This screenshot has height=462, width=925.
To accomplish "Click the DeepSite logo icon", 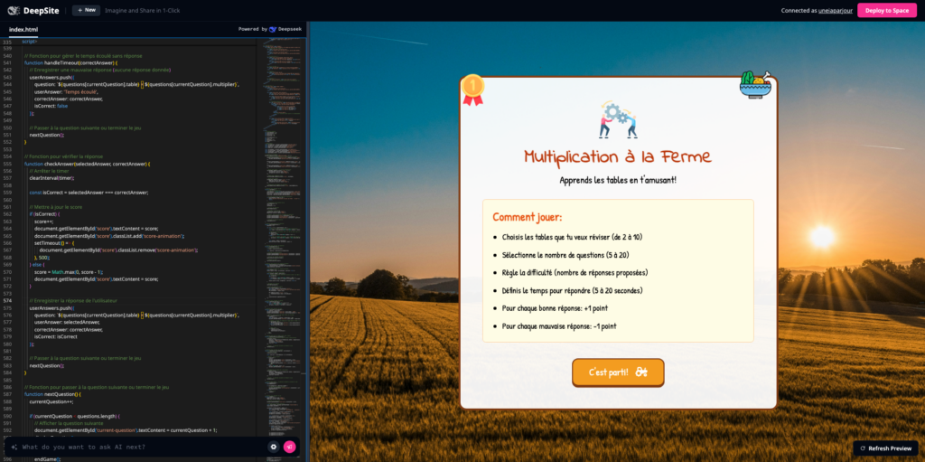I will click(13, 10).
